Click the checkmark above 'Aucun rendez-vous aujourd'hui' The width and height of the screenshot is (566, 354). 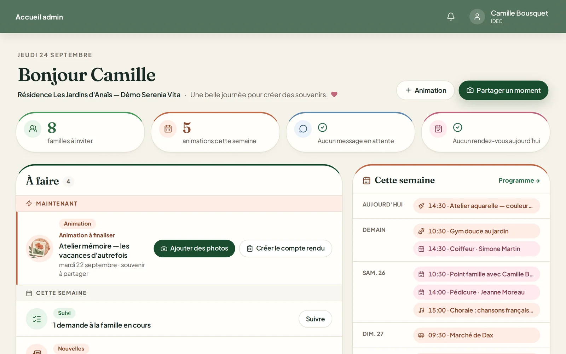click(x=457, y=127)
